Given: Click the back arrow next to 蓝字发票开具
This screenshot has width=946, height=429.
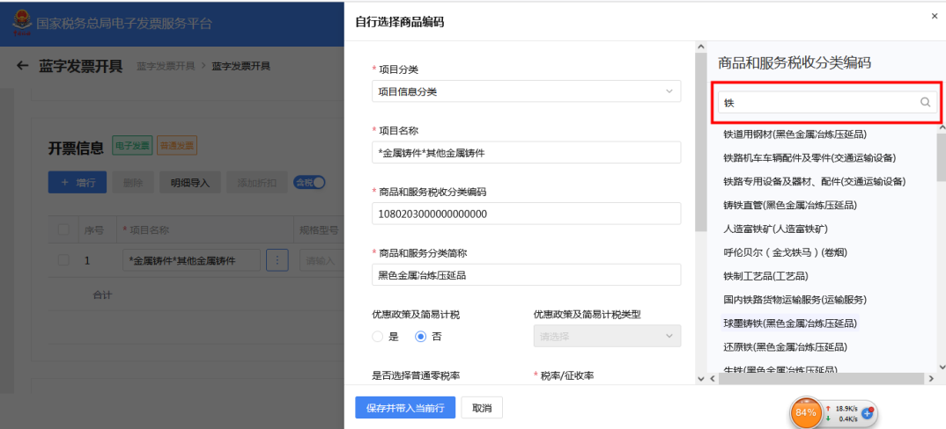Looking at the screenshot, I should coord(22,66).
